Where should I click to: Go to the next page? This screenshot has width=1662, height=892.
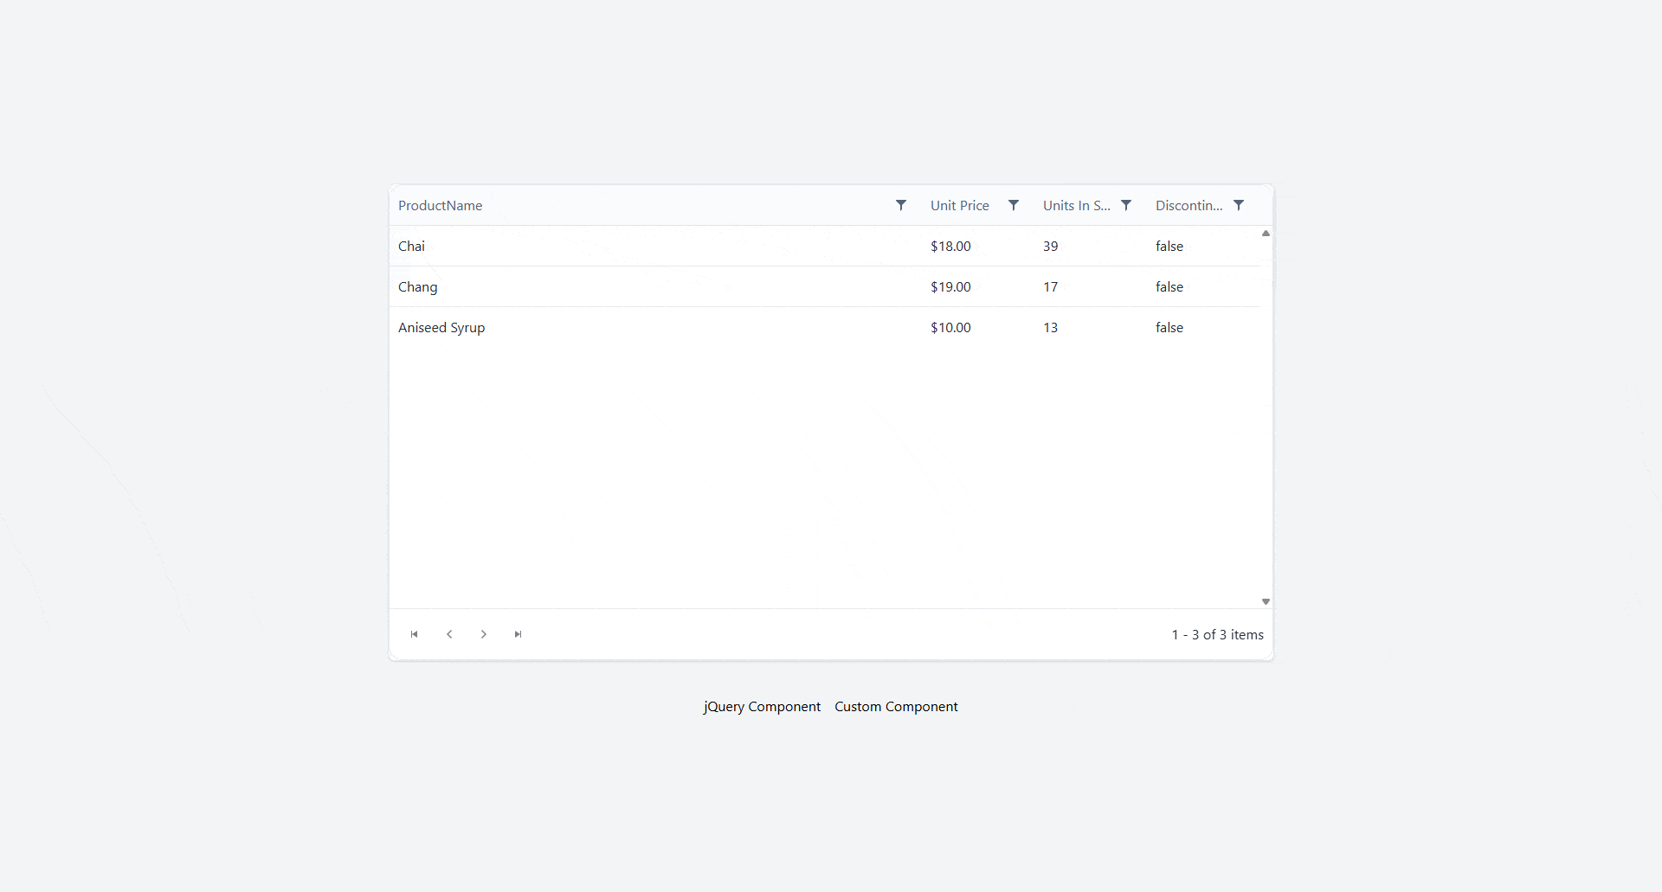coord(484,634)
